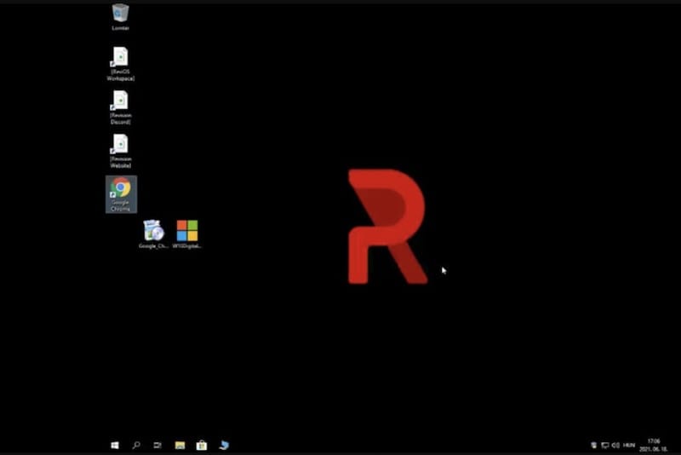Select the [ReviOS Workspace] desktop shortcut

pos(120,64)
